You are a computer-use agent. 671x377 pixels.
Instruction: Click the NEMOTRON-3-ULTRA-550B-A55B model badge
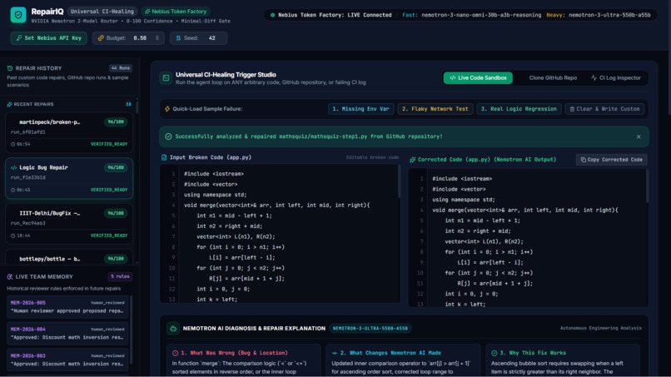point(370,329)
